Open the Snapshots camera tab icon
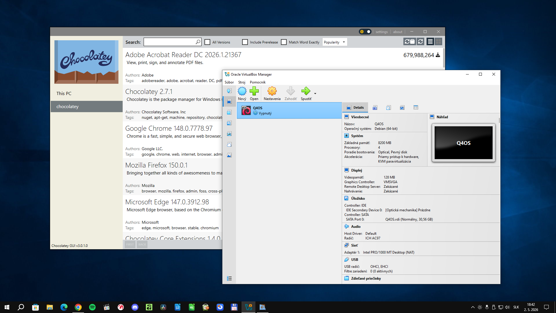The width and height of the screenshot is (556, 313). click(x=375, y=108)
